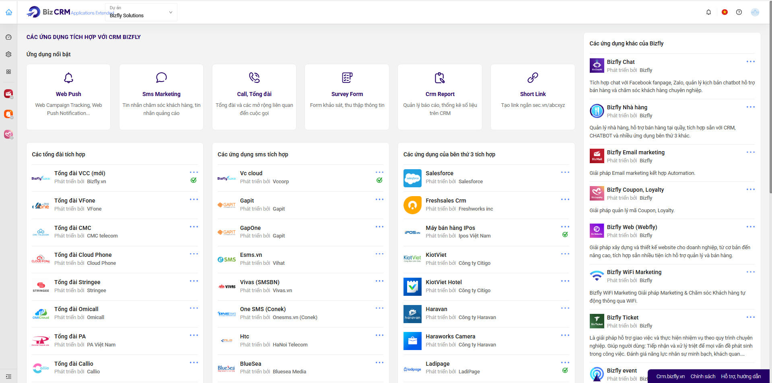
Task: Select BlueSea row title
Action: click(x=251, y=364)
